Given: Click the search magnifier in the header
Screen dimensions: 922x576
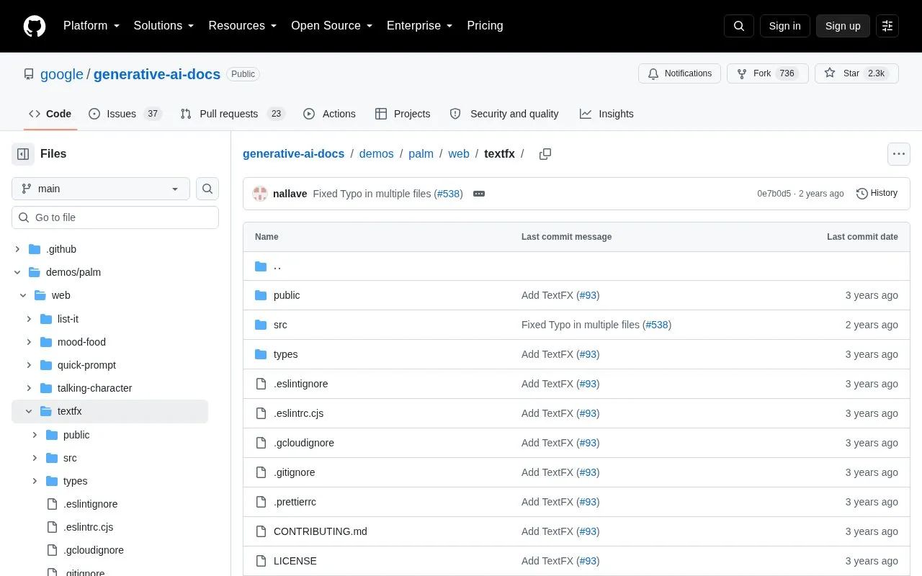Looking at the screenshot, I should coord(739,26).
